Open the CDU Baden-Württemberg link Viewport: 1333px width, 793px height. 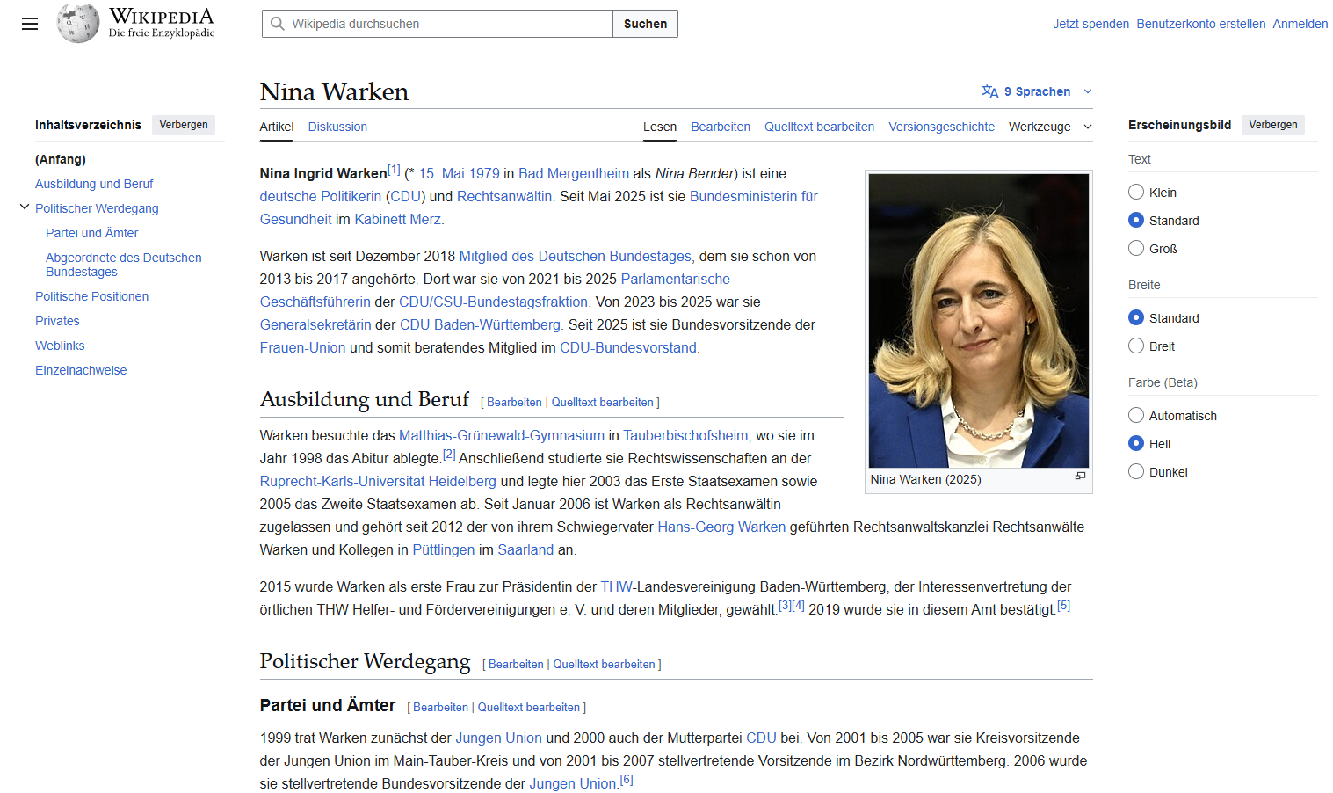pyautogui.click(x=480, y=324)
